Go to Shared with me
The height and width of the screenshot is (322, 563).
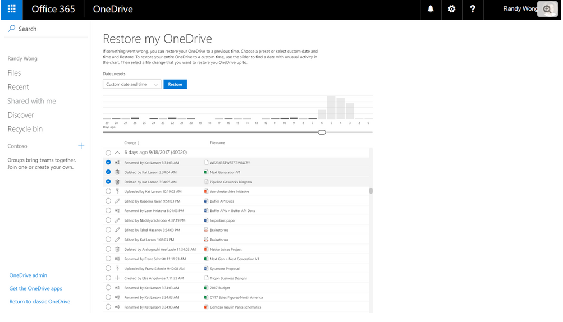31,101
